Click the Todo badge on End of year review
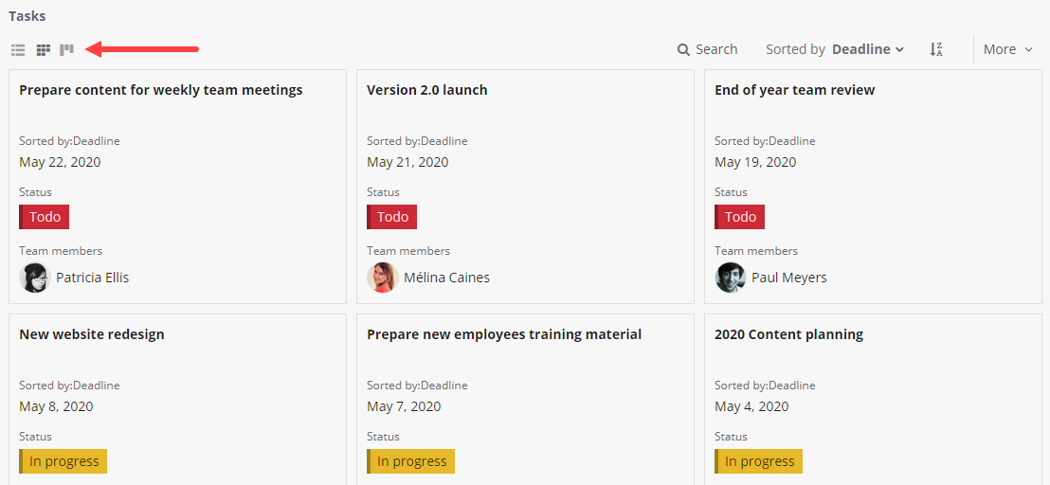1050x485 pixels. tap(740, 217)
